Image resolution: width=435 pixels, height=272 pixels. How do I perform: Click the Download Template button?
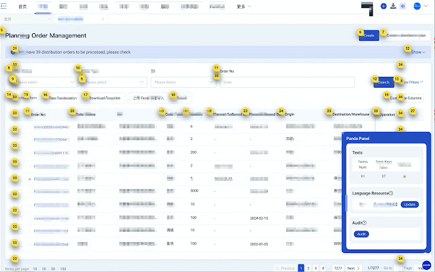[104, 98]
